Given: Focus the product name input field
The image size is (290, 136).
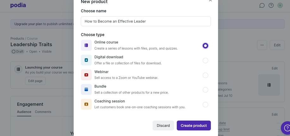Looking at the screenshot, I should 146,21.
